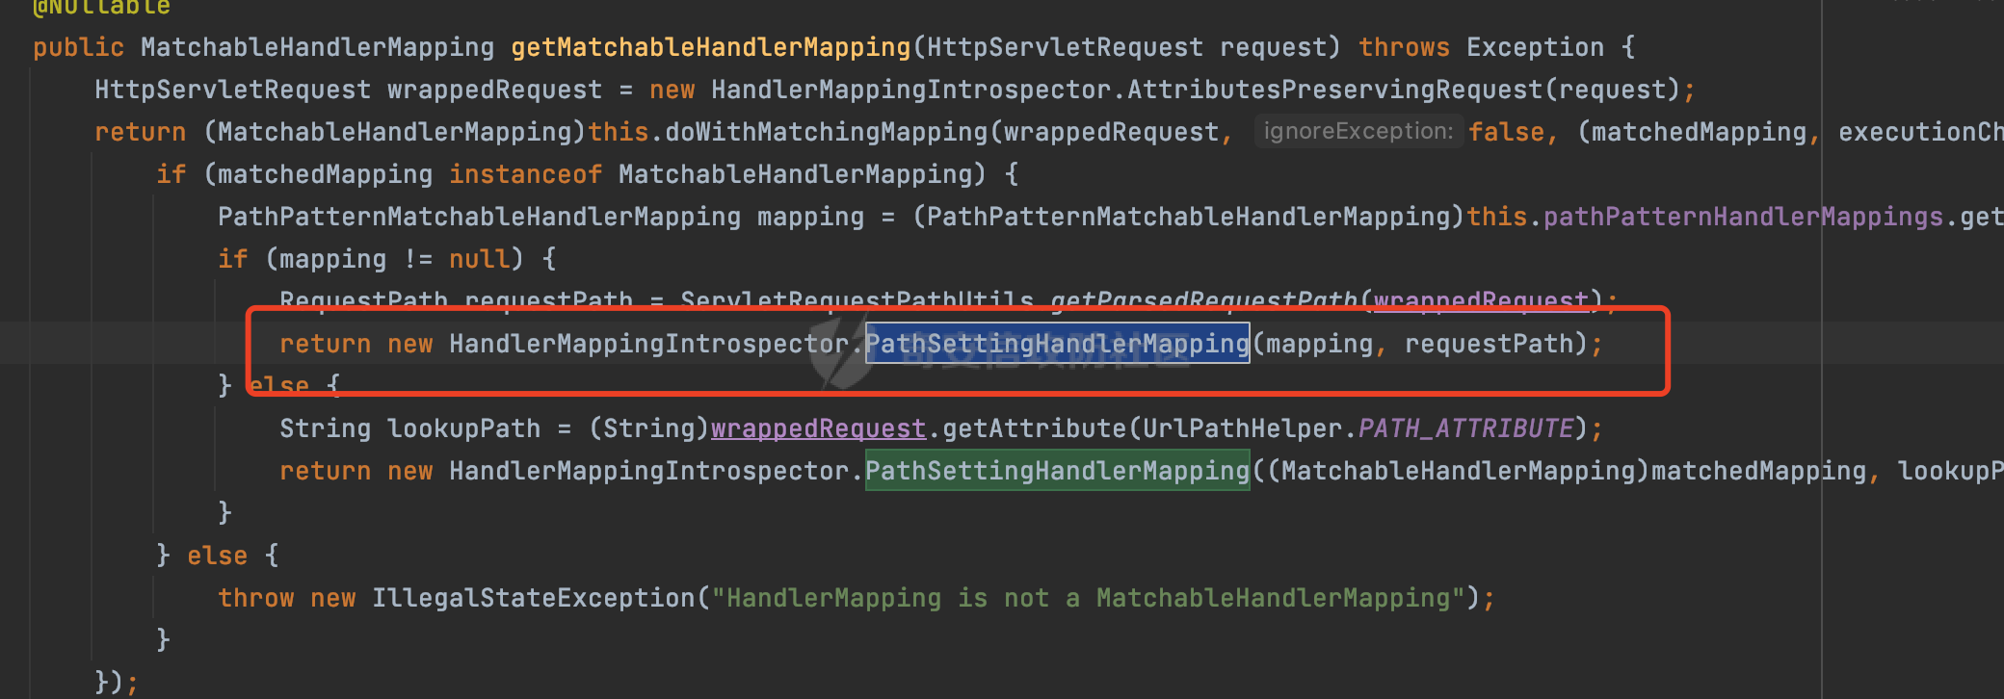This screenshot has height=699, width=2004.
Task: Click the public keyword in method declaration
Action: point(78,47)
